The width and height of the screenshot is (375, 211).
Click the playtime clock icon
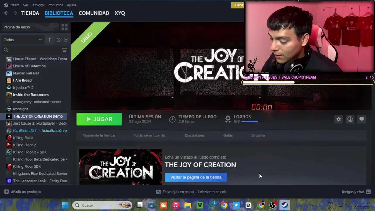[172, 119]
